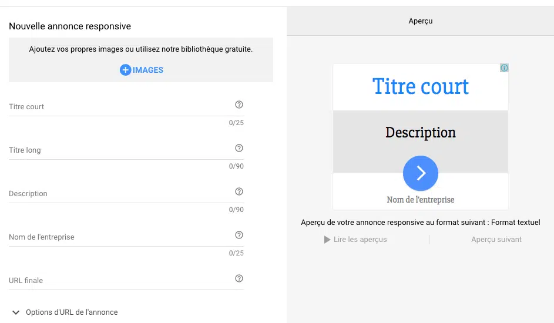Viewport: 554px width, 323px height.
Task: Focus the Titre court input field
Action: click(117, 107)
